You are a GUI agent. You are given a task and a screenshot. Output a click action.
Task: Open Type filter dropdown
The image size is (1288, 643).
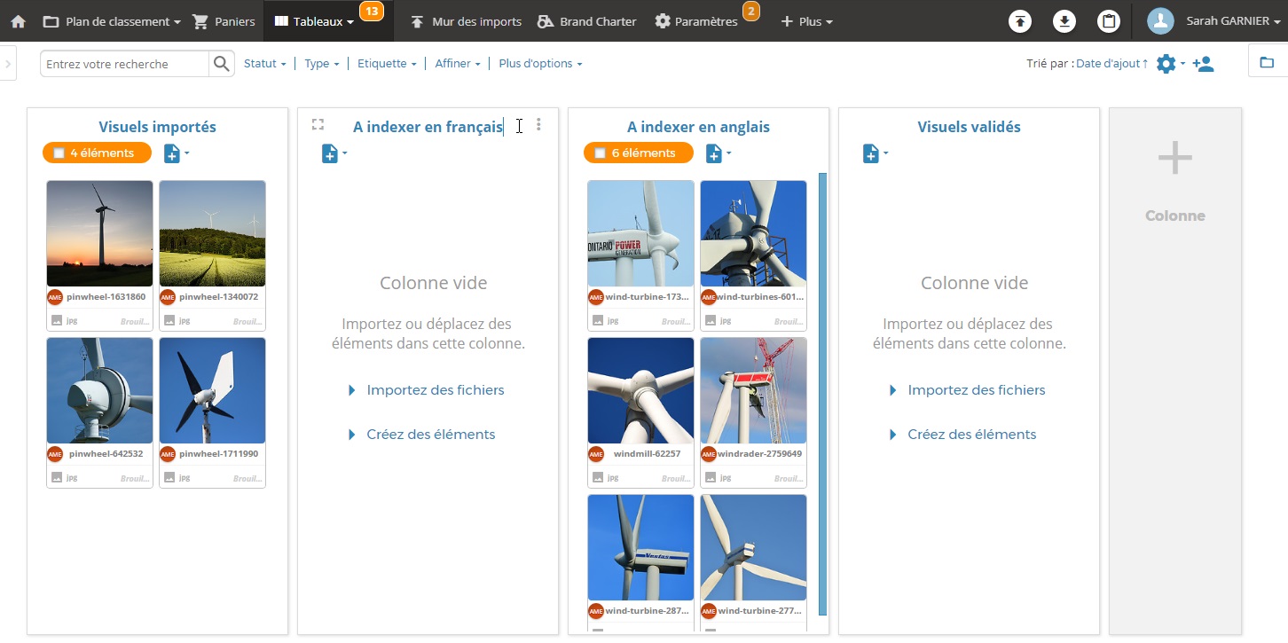(322, 64)
